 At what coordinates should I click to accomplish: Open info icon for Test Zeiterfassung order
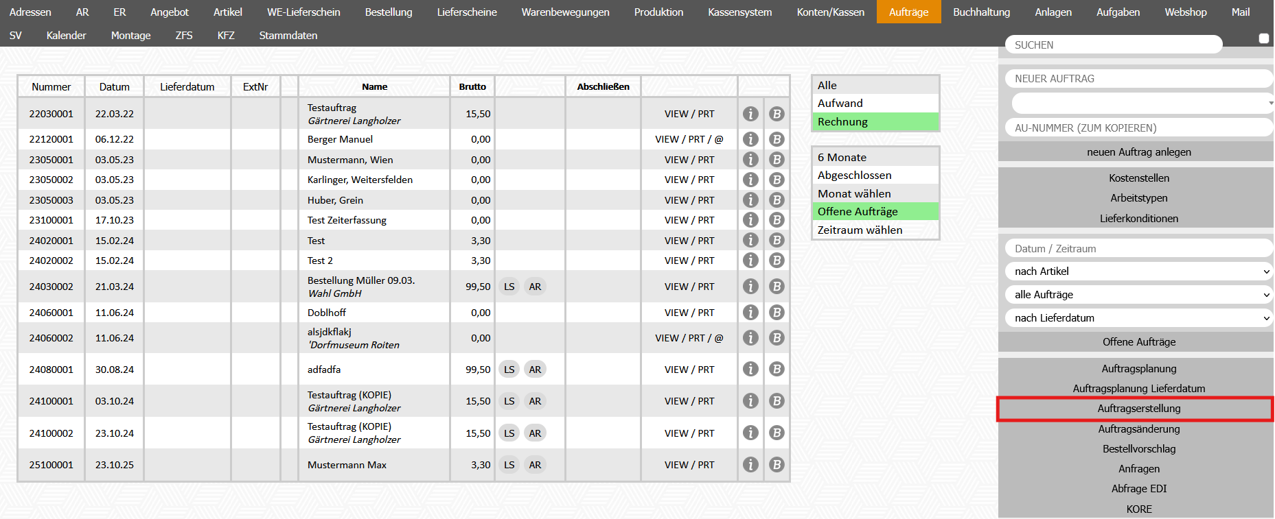(750, 220)
